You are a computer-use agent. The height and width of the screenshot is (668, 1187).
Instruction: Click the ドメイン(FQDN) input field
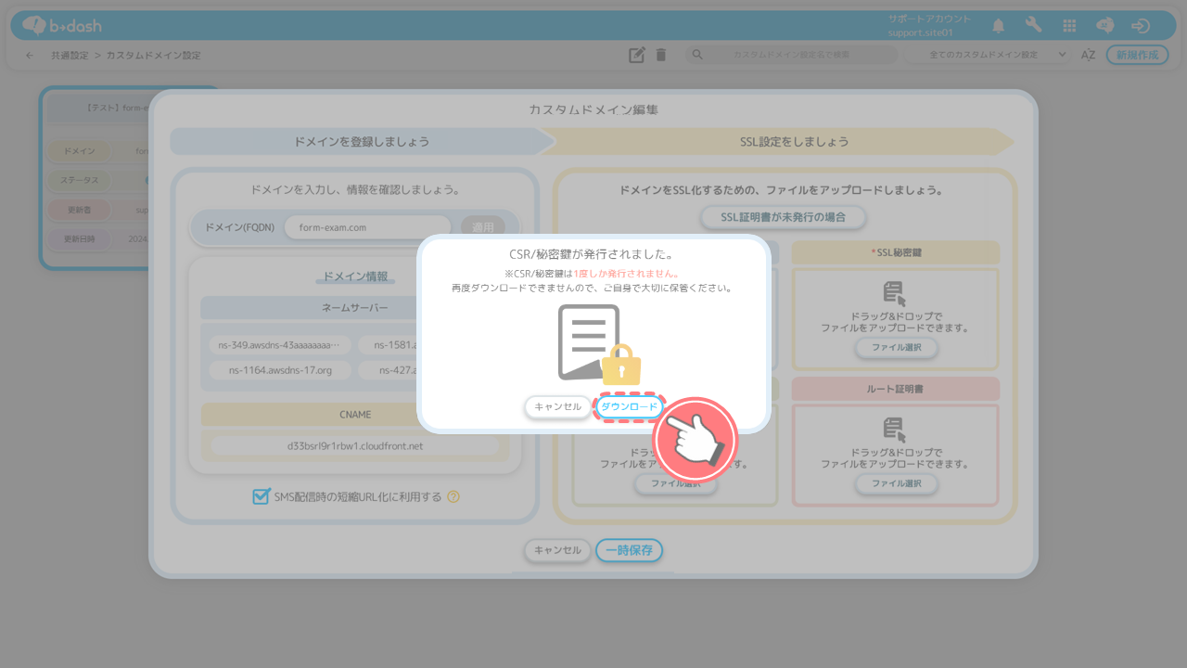tap(367, 227)
